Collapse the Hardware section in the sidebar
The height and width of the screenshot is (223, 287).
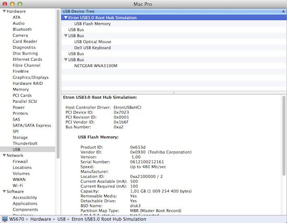pyautogui.click(x=3, y=11)
